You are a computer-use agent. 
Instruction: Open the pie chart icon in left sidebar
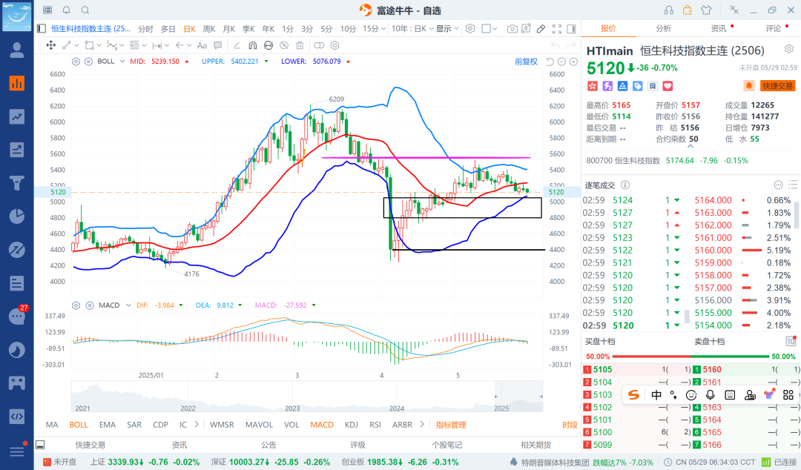[x=17, y=216]
